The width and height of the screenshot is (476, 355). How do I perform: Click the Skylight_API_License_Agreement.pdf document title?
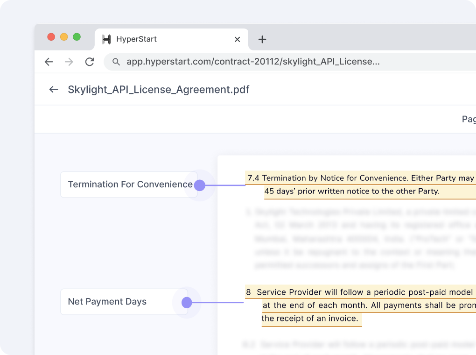pos(159,90)
